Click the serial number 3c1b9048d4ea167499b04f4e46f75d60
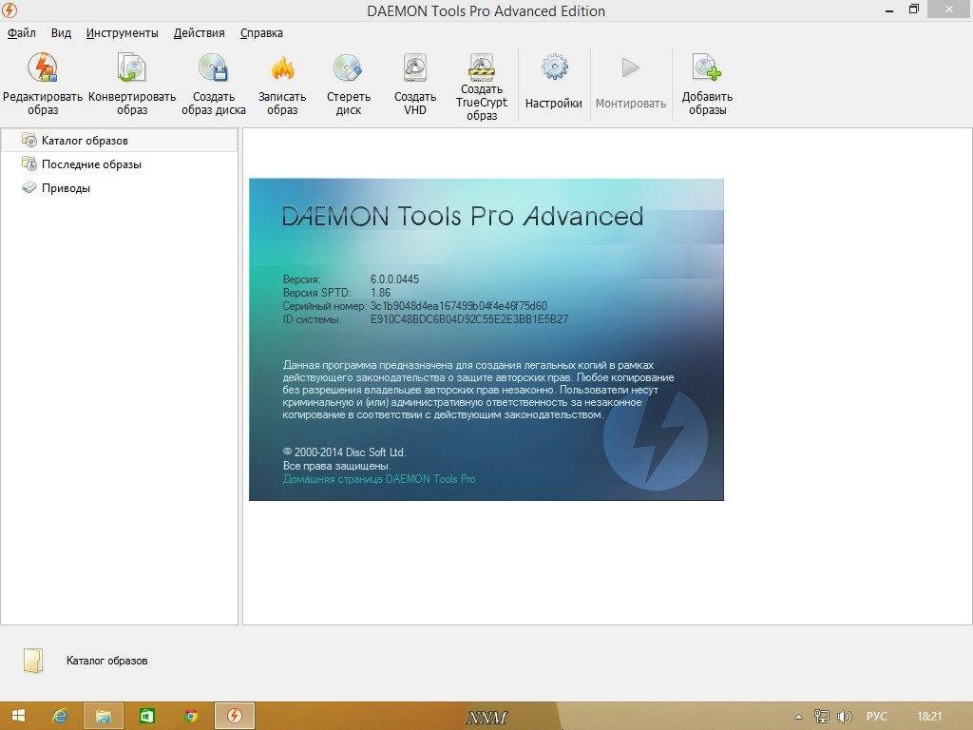The height and width of the screenshot is (730, 973). point(459,306)
